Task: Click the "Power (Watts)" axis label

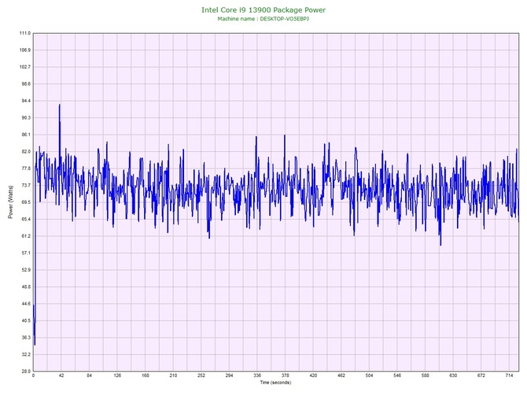Action: click(x=10, y=202)
